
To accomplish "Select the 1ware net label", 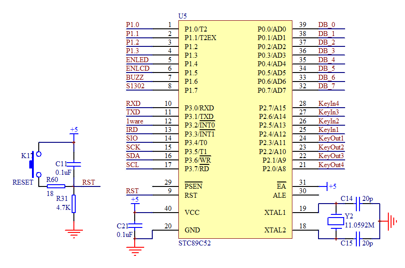I will [135, 121].
